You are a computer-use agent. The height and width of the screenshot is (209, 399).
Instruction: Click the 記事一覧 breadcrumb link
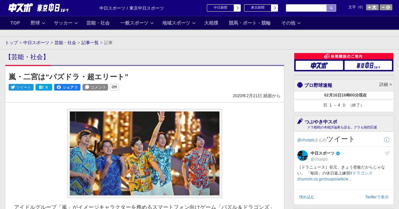(x=90, y=43)
